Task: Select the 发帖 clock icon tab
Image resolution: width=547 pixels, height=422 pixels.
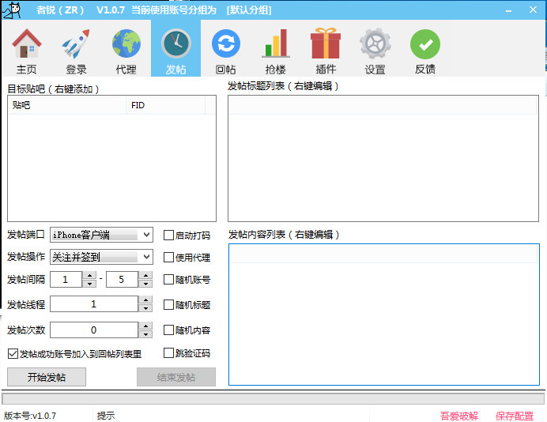Action: click(175, 49)
